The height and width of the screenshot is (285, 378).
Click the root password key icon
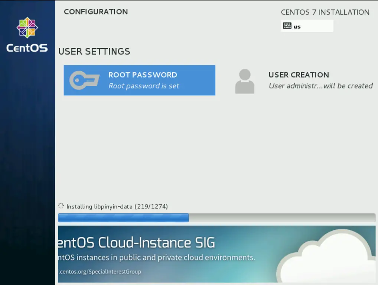pyautogui.click(x=84, y=80)
